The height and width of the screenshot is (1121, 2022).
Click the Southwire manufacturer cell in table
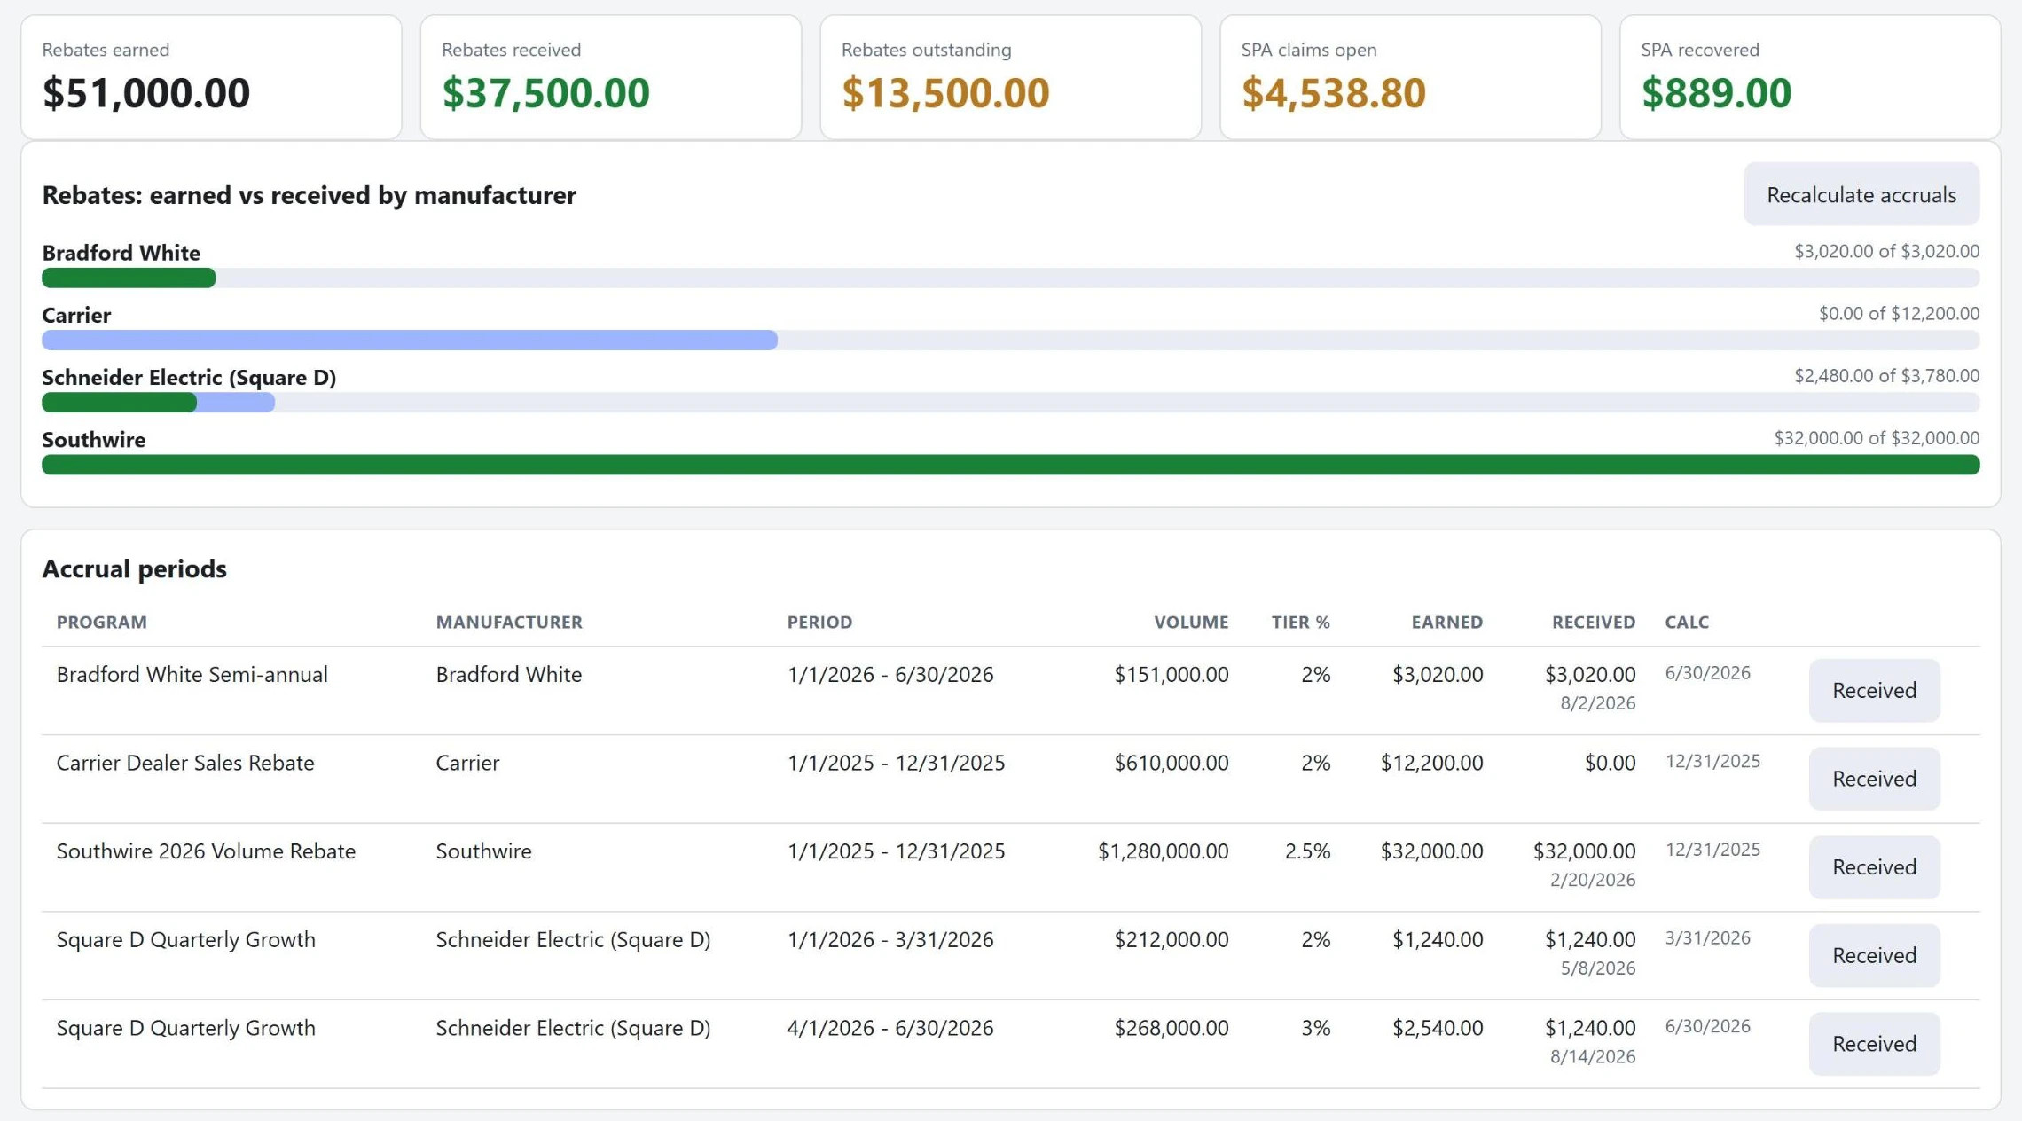point(483,851)
